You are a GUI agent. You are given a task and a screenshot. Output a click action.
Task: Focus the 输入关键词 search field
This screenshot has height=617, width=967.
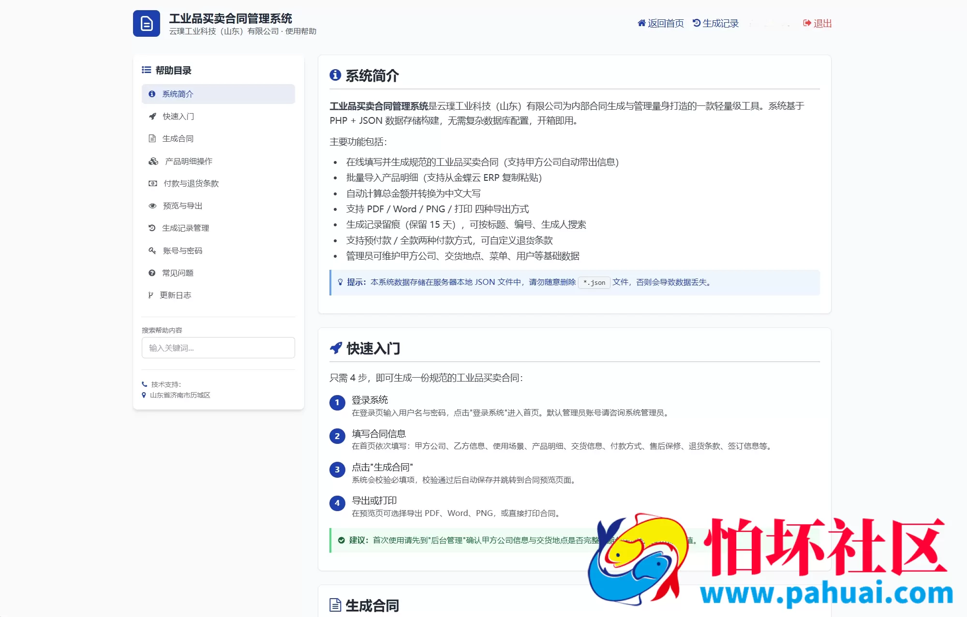tap(218, 348)
